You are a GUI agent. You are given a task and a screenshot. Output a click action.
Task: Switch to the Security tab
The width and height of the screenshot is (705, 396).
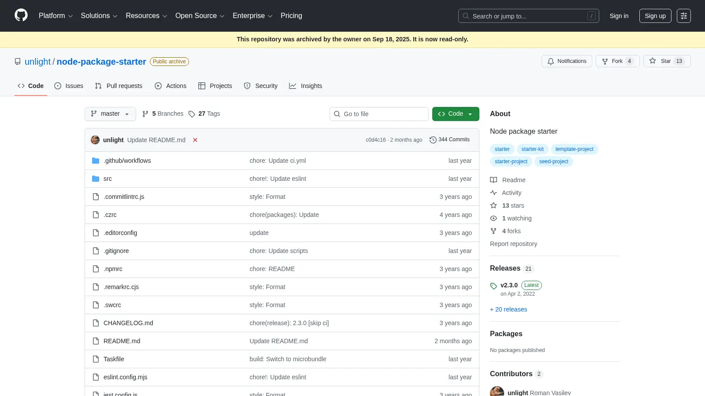click(x=261, y=86)
